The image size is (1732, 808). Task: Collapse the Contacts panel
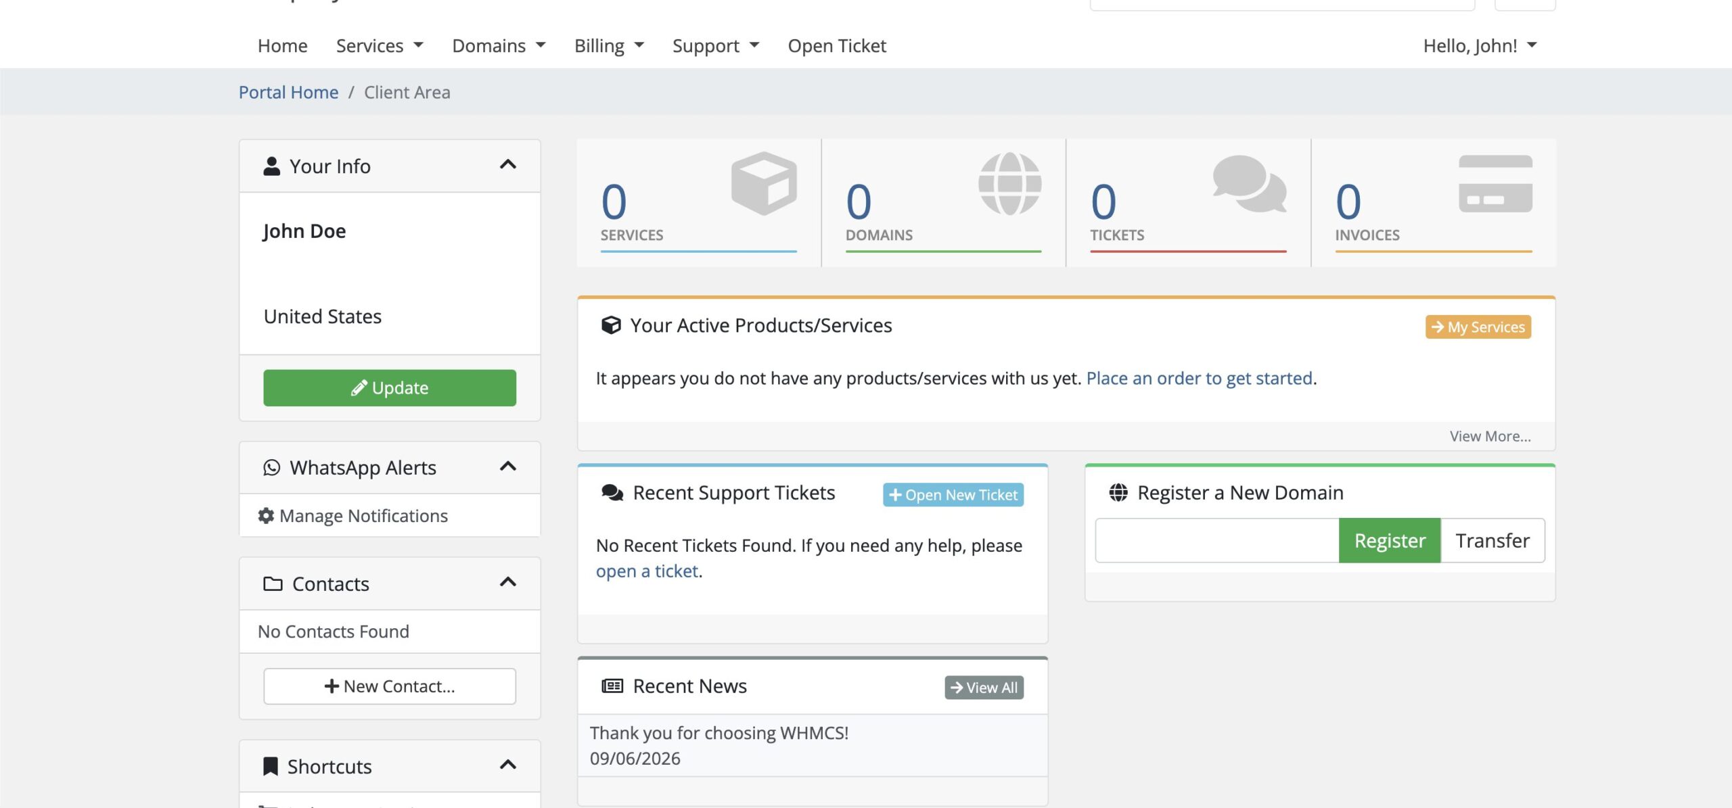(508, 581)
